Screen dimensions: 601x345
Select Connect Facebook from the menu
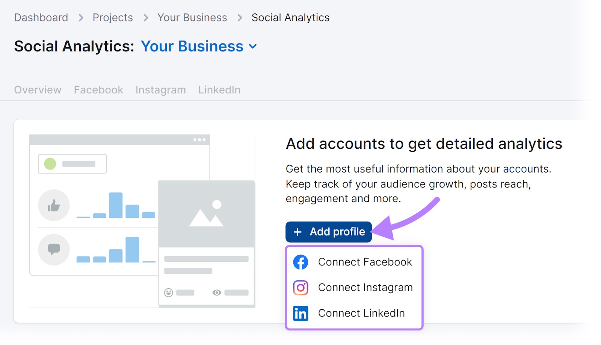[365, 262]
